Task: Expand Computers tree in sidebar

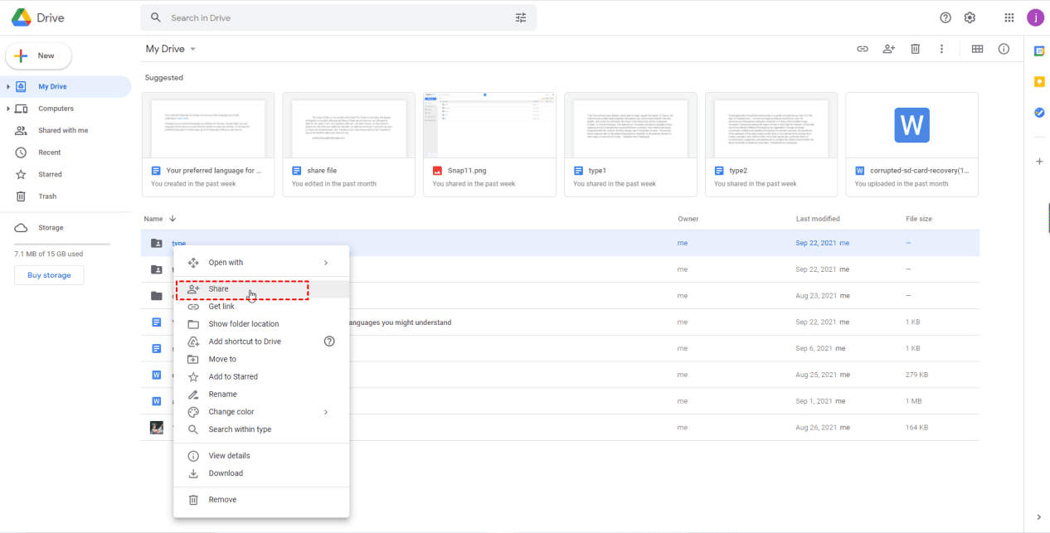Action: pos(7,109)
